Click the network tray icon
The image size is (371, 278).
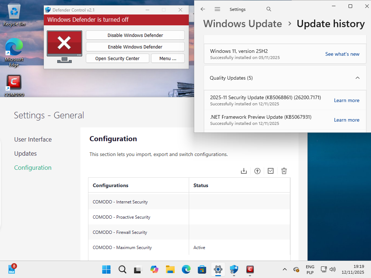(x=324, y=269)
